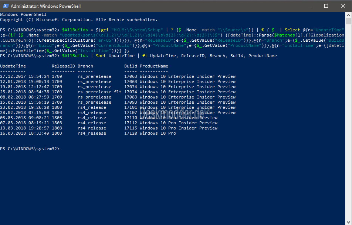Click the Microsoft copyright line
352x225 pixels.
pos(79,20)
